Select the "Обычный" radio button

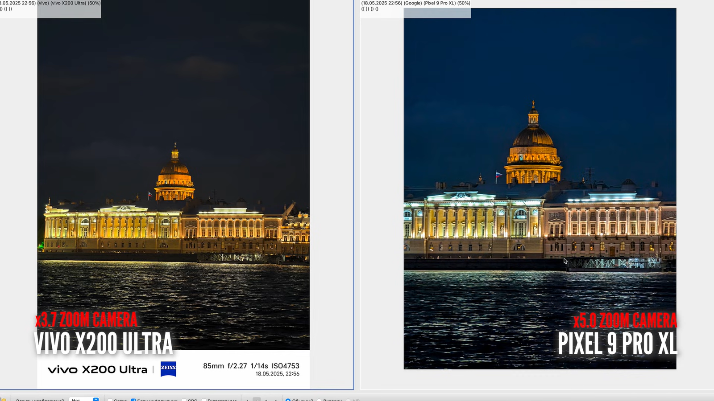288,400
